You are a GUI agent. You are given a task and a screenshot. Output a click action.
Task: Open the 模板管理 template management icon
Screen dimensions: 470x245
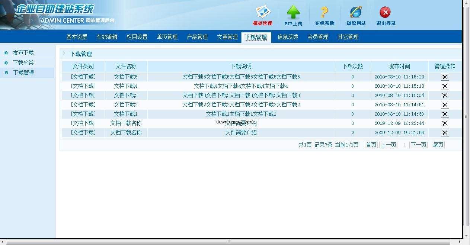pos(263,12)
